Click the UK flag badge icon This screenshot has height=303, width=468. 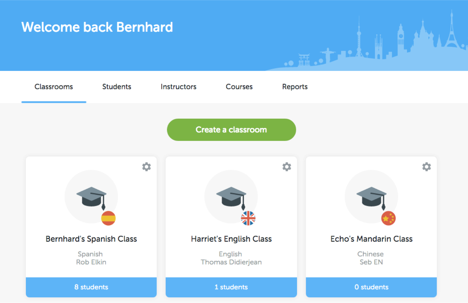pyautogui.click(x=248, y=218)
